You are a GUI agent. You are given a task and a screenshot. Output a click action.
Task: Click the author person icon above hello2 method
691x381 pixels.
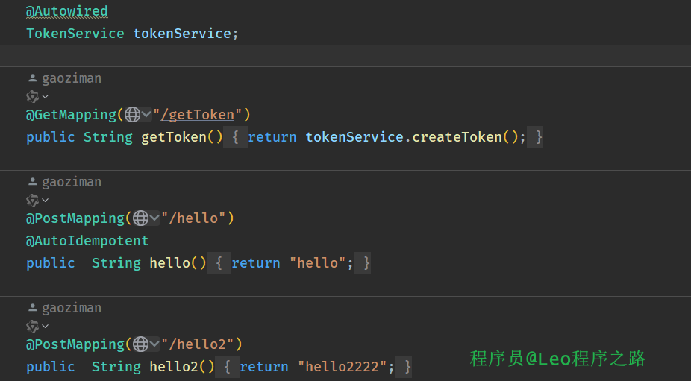tap(32, 308)
